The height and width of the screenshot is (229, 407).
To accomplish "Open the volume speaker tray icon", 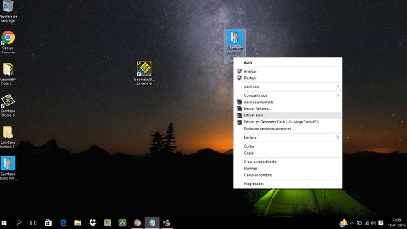I will 374,223.
